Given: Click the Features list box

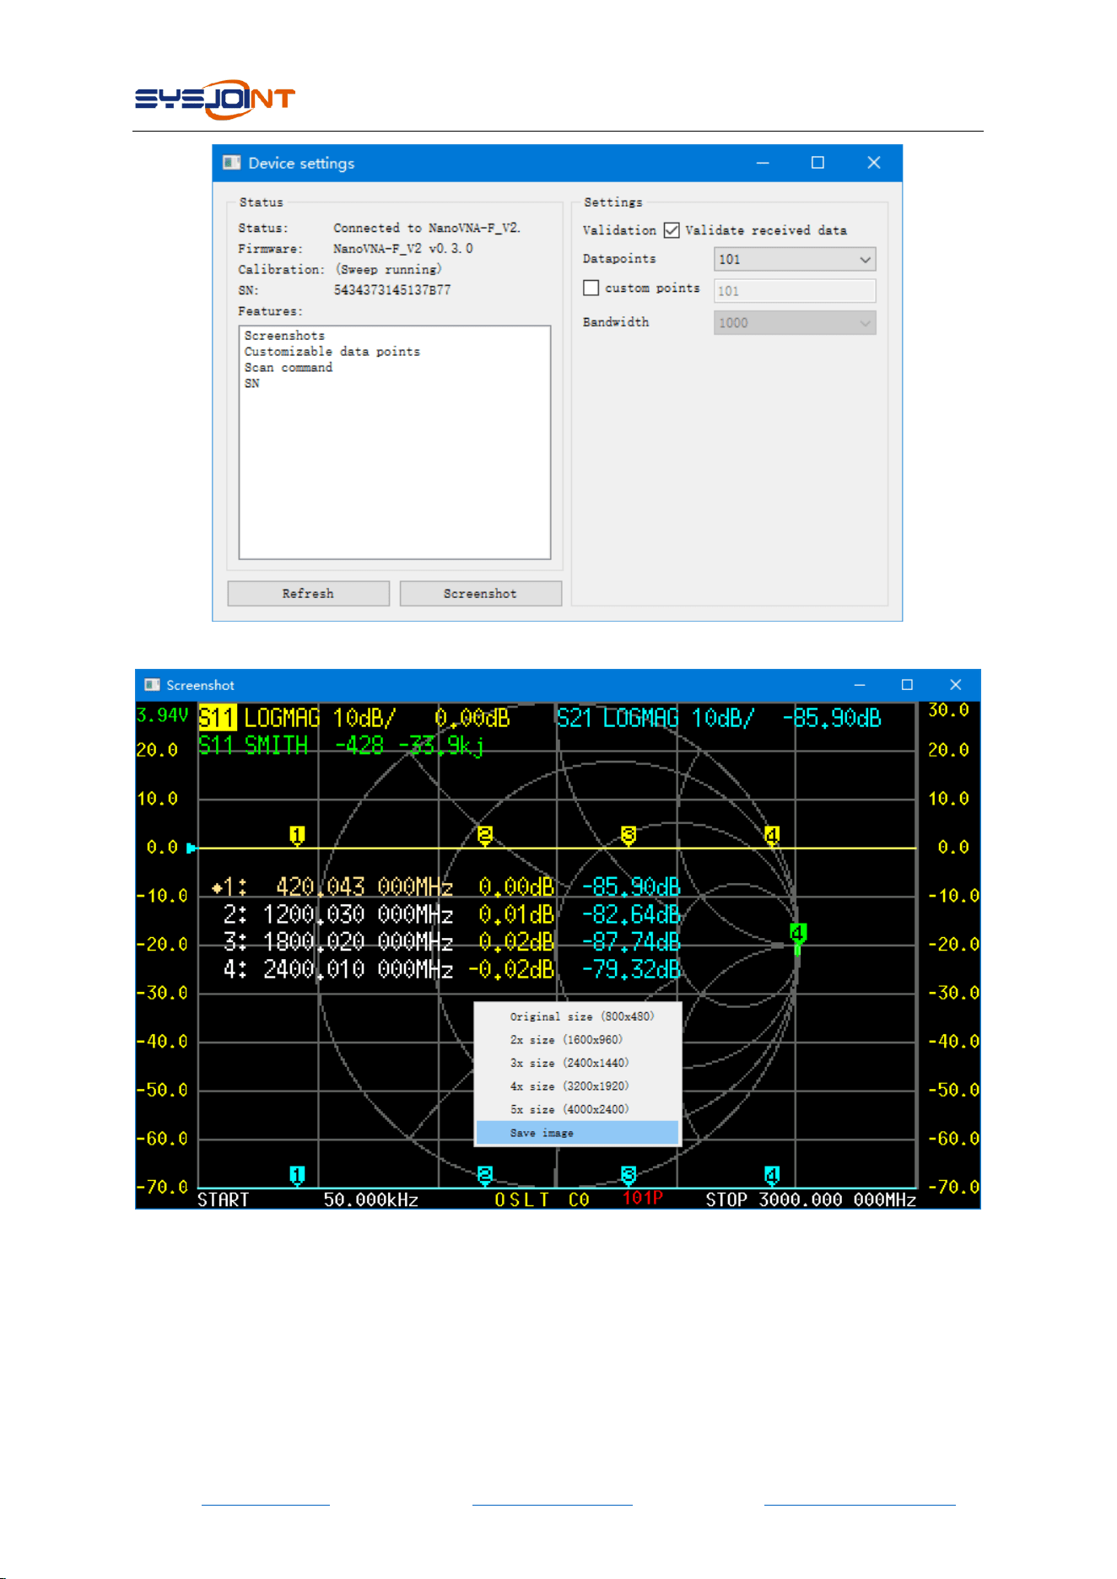Looking at the screenshot, I should pos(395,442).
